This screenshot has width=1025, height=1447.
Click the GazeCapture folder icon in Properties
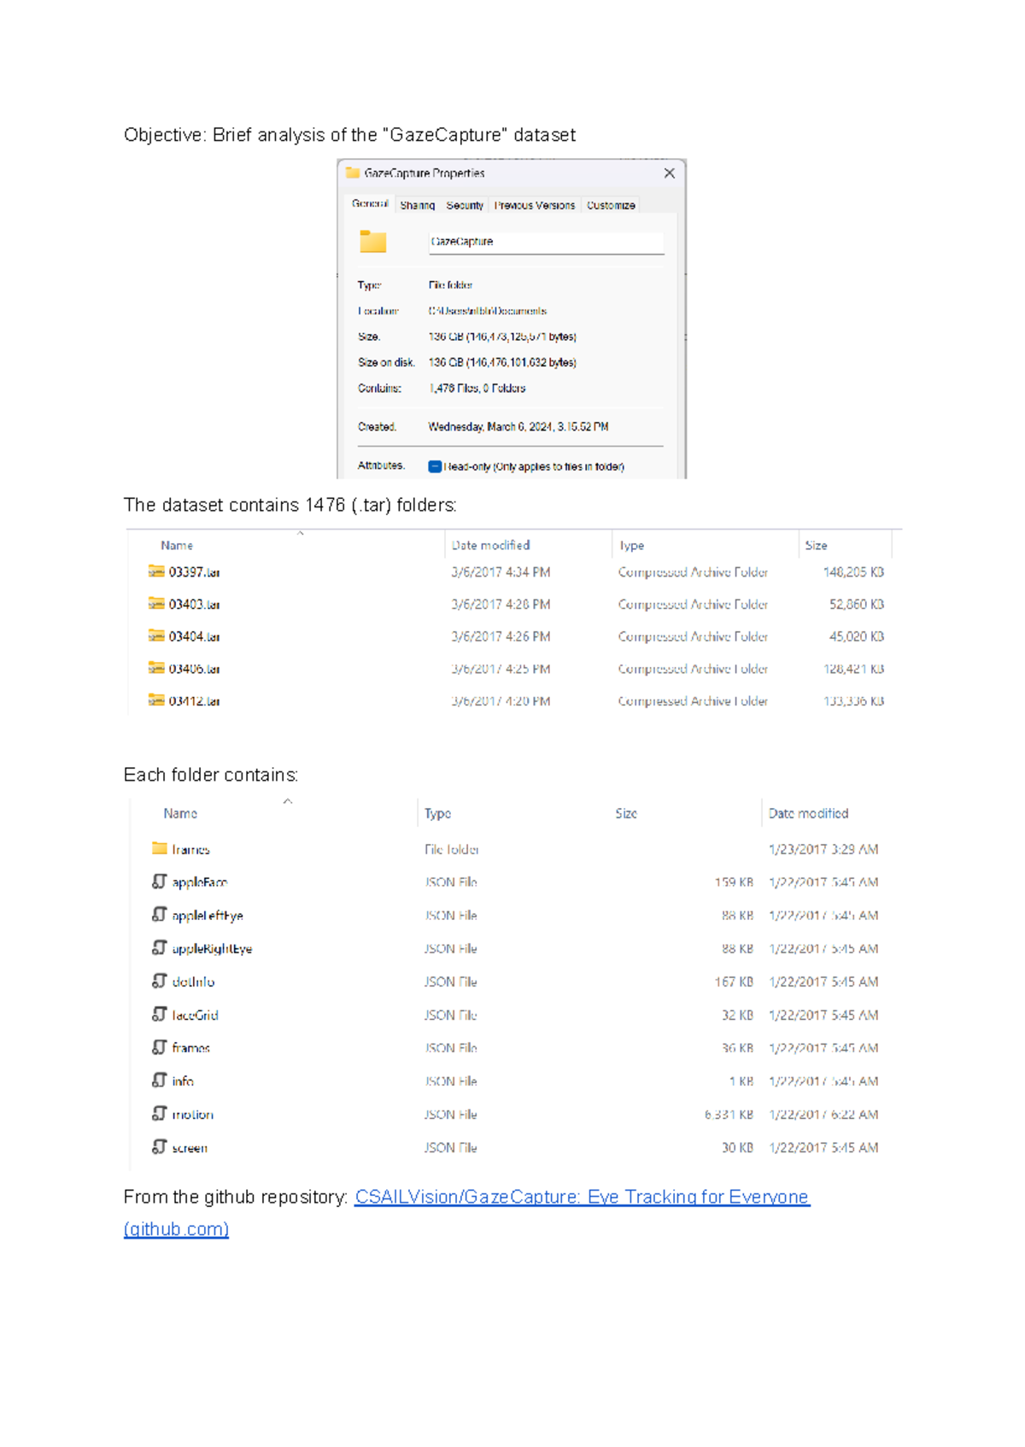[372, 242]
